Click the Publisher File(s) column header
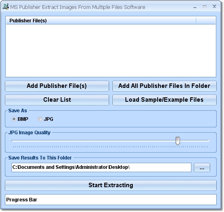This screenshot has width=224, height=212. tap(101, 21)
